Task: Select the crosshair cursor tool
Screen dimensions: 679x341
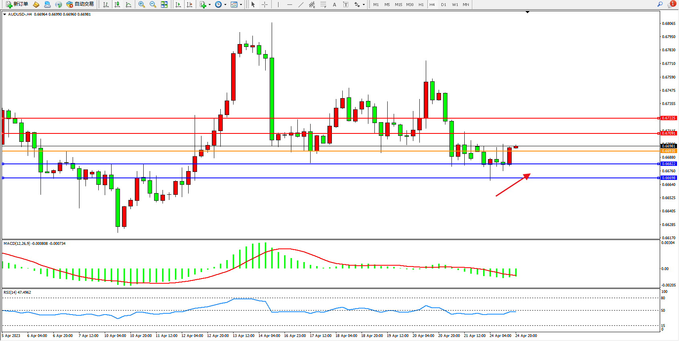Action: coord(264,4)
